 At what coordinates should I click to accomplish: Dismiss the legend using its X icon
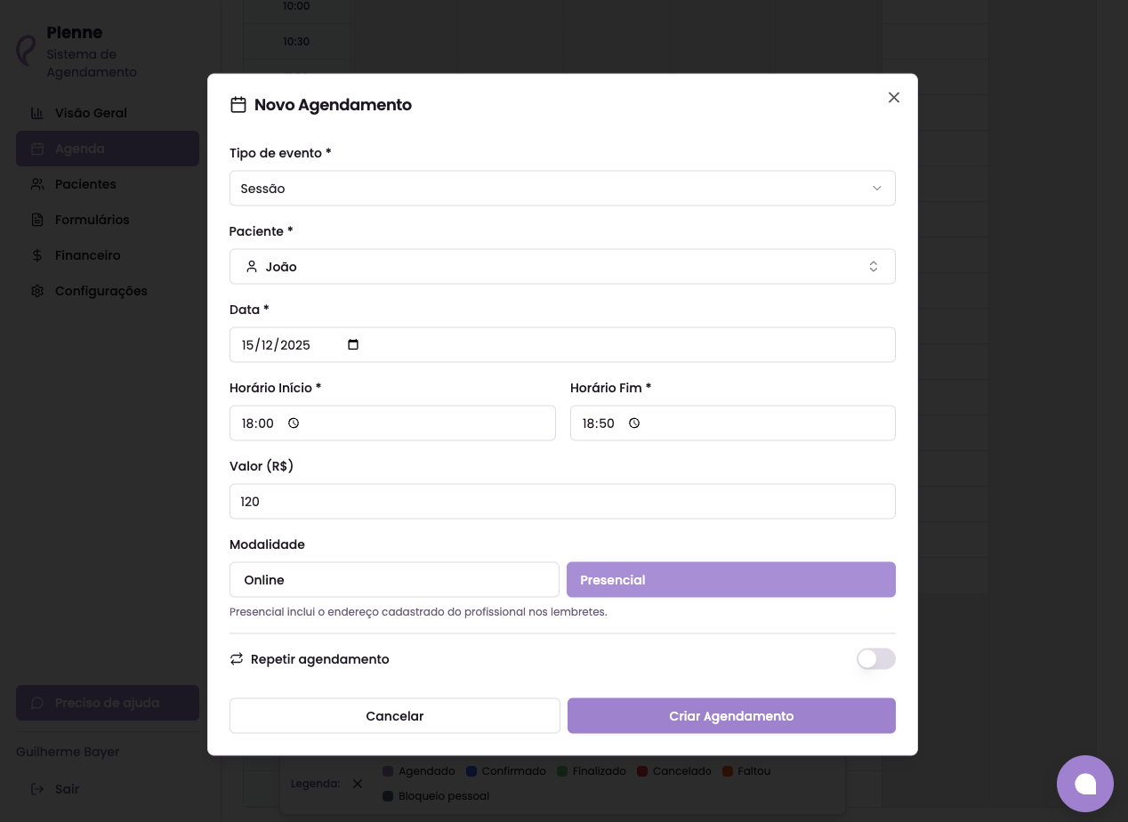pyautogui.click(x=358, y=784)
